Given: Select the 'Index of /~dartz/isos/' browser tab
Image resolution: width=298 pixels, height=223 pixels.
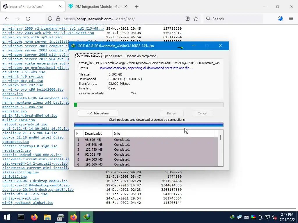Looking at the screenshot, I should (x=33, y=7).
